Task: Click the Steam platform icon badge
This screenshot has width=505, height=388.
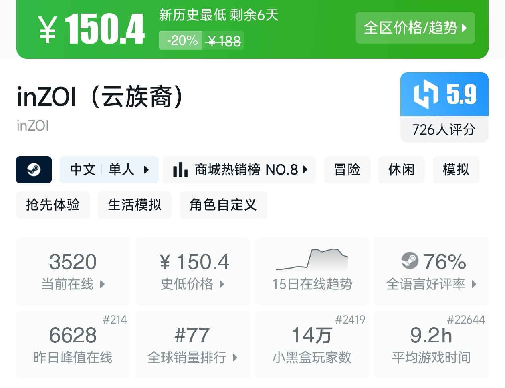Action: click(x=34, y=170)
